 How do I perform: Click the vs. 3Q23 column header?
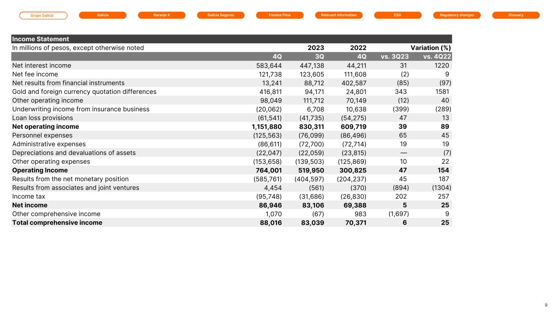[x=394, y=57]
